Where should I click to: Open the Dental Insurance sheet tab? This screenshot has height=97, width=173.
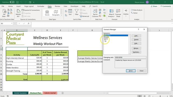[x=20, y=93]
